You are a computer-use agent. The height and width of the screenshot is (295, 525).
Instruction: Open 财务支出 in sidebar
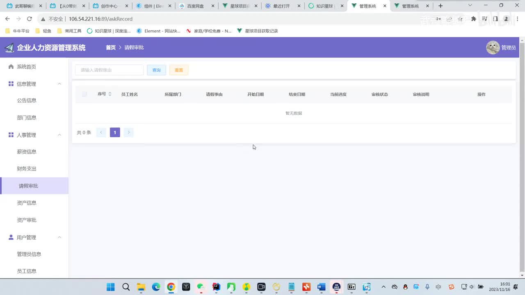point(34,169)
